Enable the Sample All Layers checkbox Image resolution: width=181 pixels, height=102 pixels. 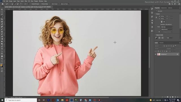[x=31, y=4]
